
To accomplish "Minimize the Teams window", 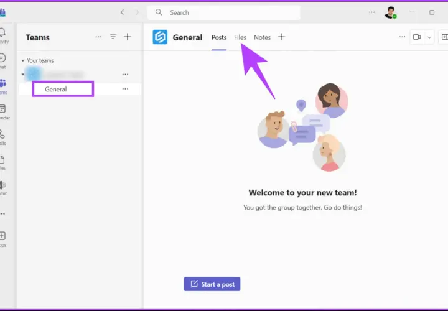I will [x=412, y=12].
